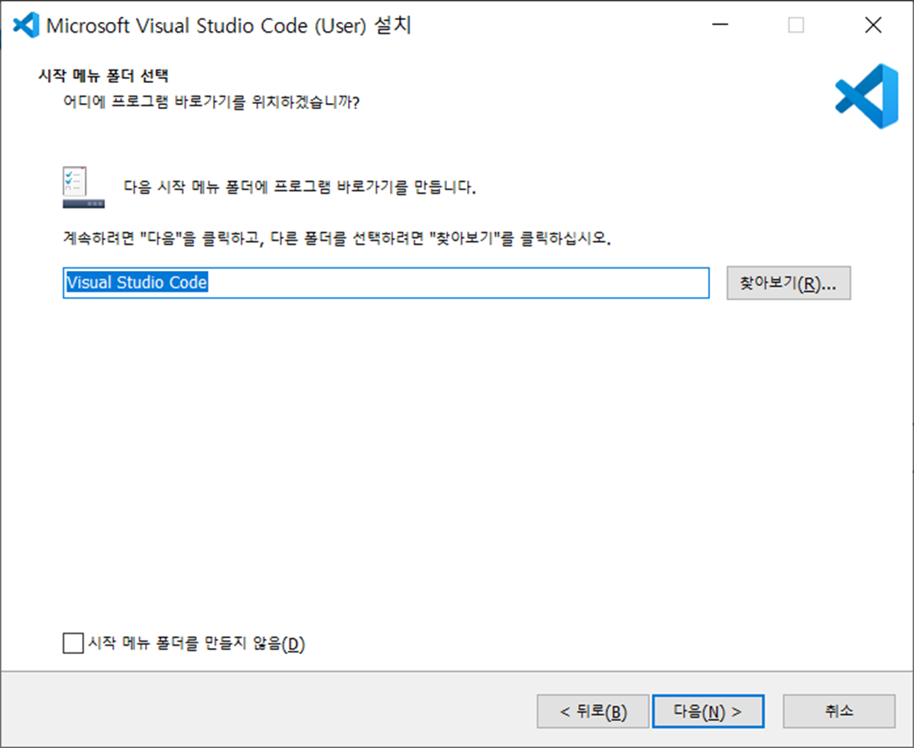914x748 pixels.
Task: Click the start menu folder checklist icon
Action: (x=83, y=187)
